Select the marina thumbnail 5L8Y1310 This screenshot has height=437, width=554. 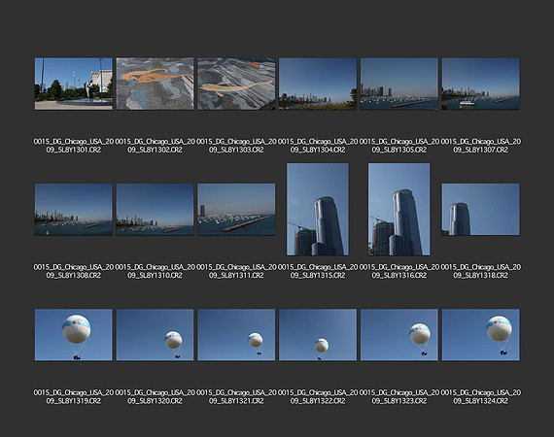(156, 210)
